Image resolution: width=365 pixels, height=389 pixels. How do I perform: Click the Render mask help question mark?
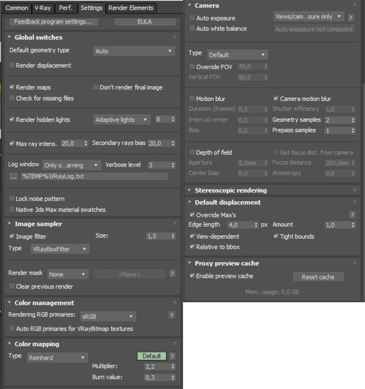tap(172, 274)
